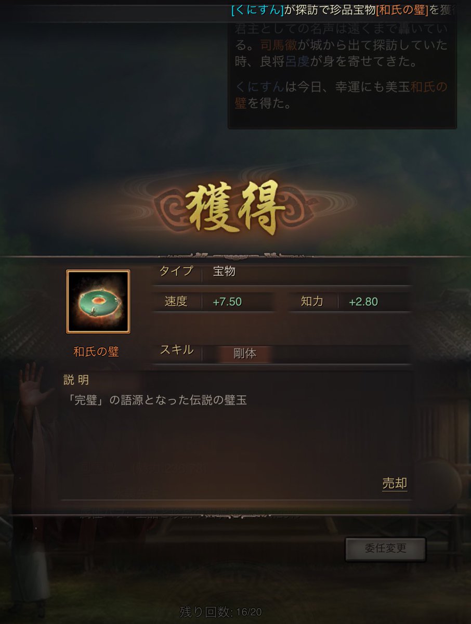Screen dimensions: 471x624
Task: Click the 速度 +7.50 stat field
Action: pos(213,302)
